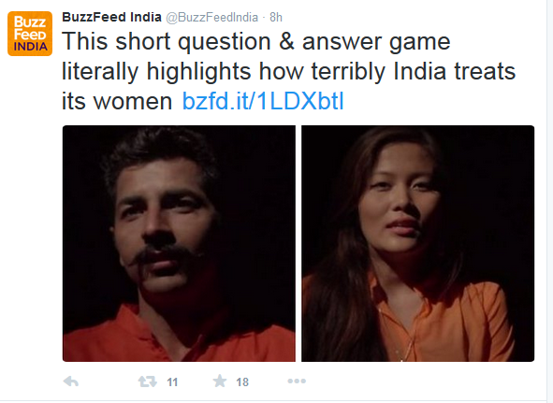553x403 pixels.
Task: Expand the tweet by clicking its text
Action: click(x=288, y=71)
